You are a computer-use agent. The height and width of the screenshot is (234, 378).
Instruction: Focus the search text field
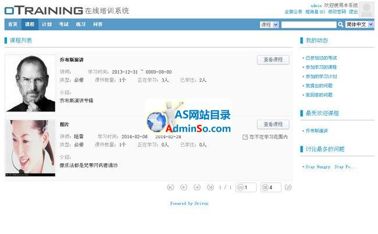pos(309,24)
